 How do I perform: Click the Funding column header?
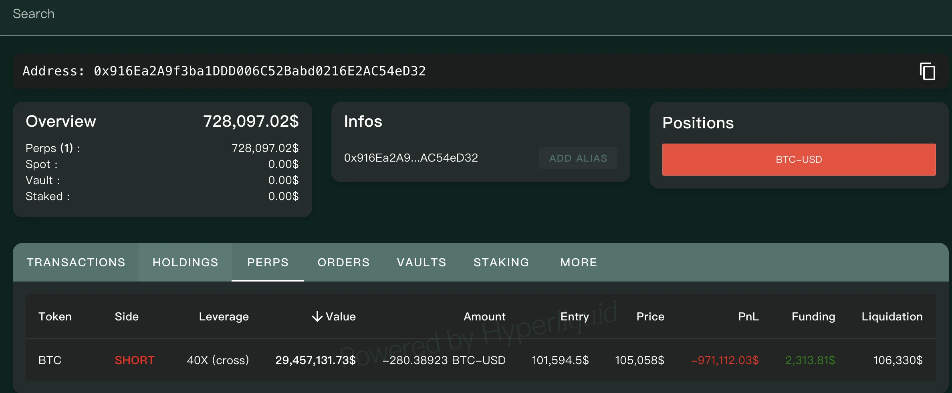(x=813, y=316)
